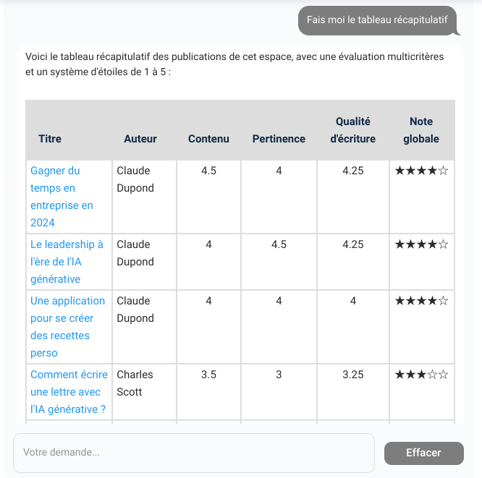Click the 3.5 Contenu score cell
The height and width of the screenshot is (478, 482).
[x=208, y=375]
